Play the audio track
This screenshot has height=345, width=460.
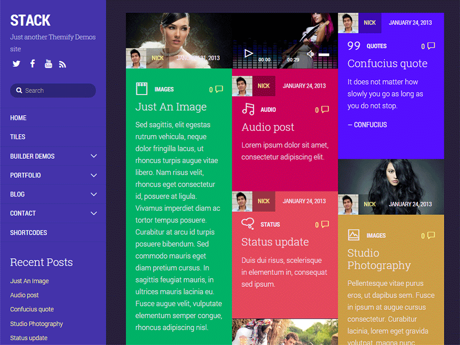click(249, 53)
